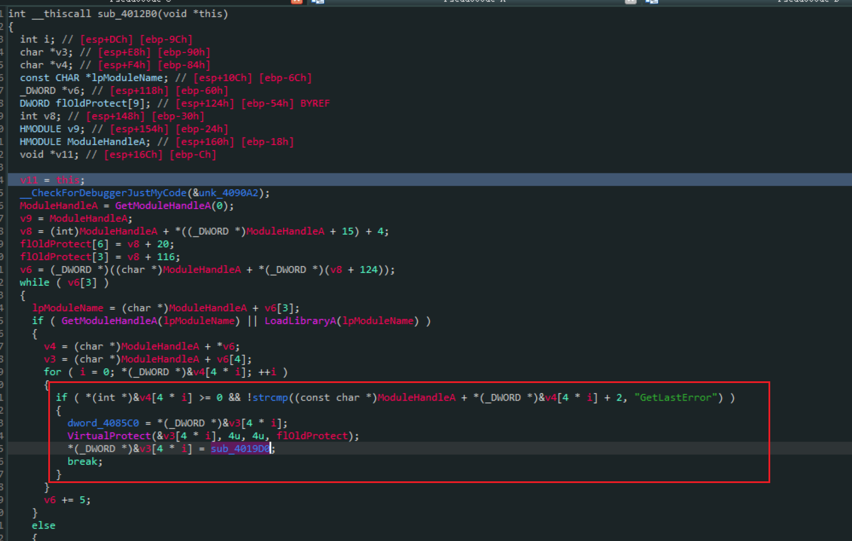The width and height of the screenshot is (852, 541).
Task: Select the __CheckForDebuggerJustMyCode call
Action: click(103, 193)
